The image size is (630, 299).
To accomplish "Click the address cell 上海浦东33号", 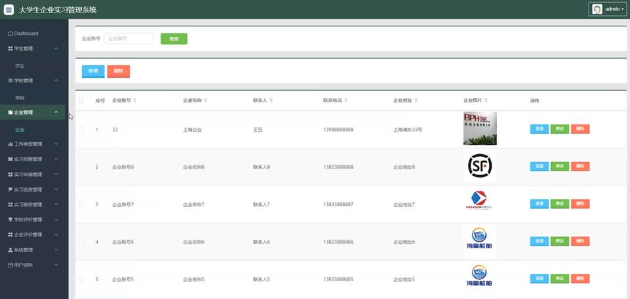I will click(x=407, y=130).
